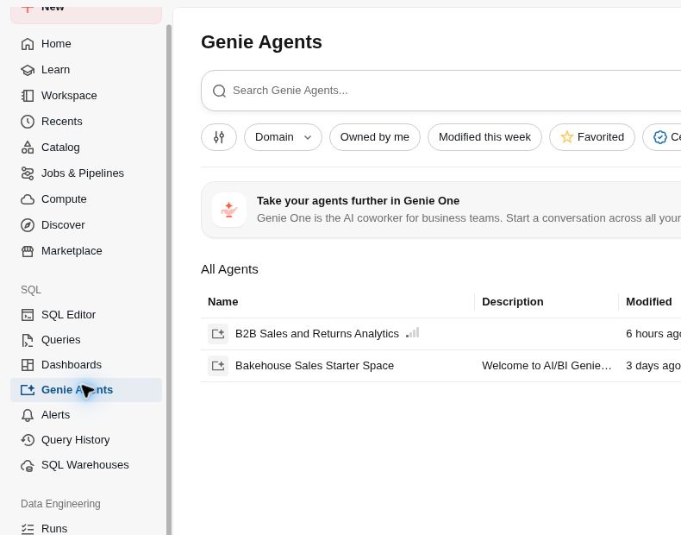Sort by the Modified column header
The image size is (681, 535).
point(649,302)
